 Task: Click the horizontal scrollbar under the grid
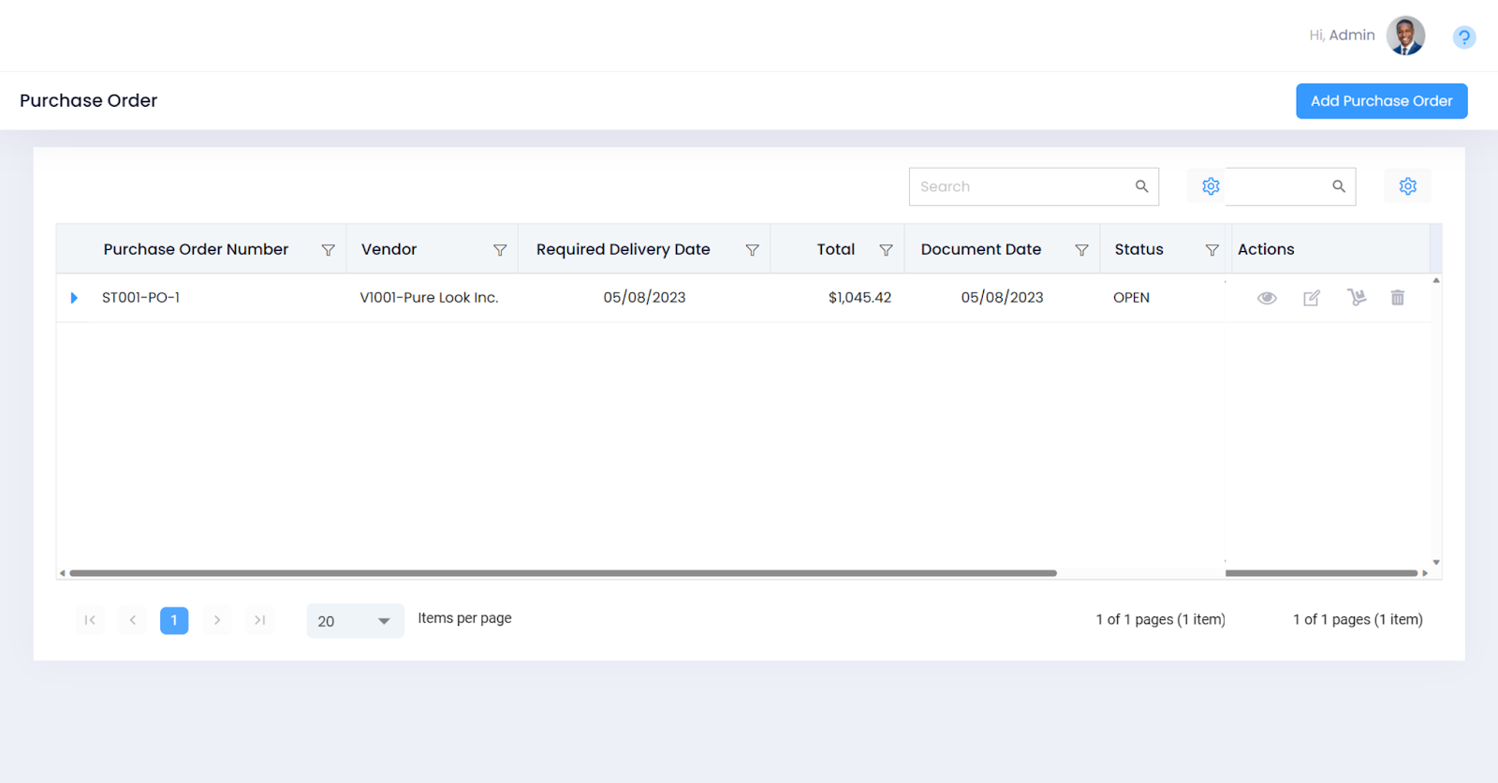562,573
